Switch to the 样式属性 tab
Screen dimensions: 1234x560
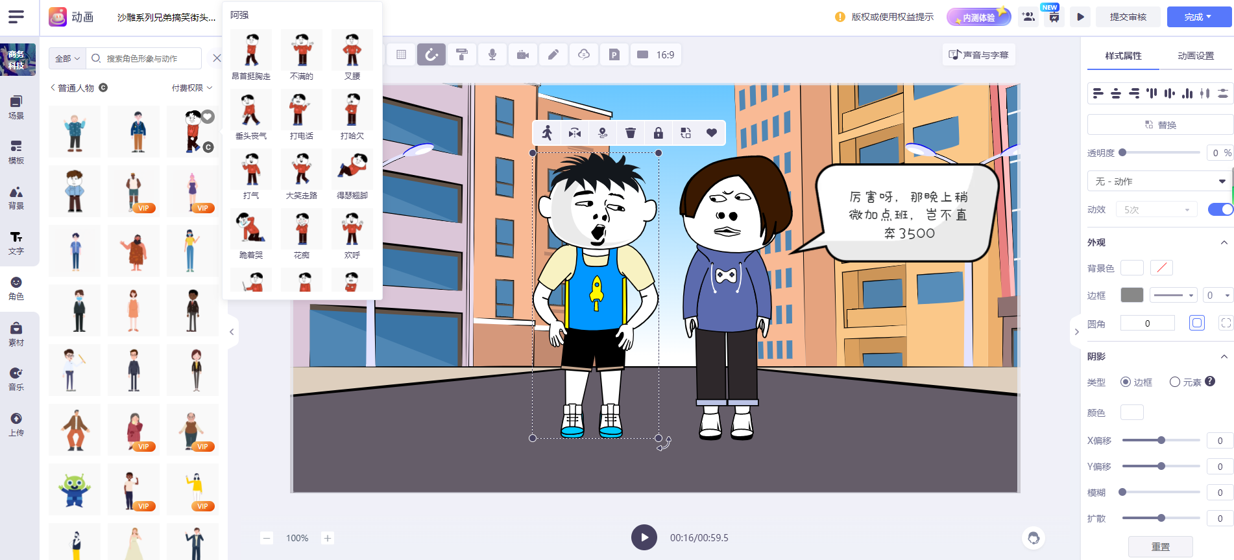[x=1123, y=56]
